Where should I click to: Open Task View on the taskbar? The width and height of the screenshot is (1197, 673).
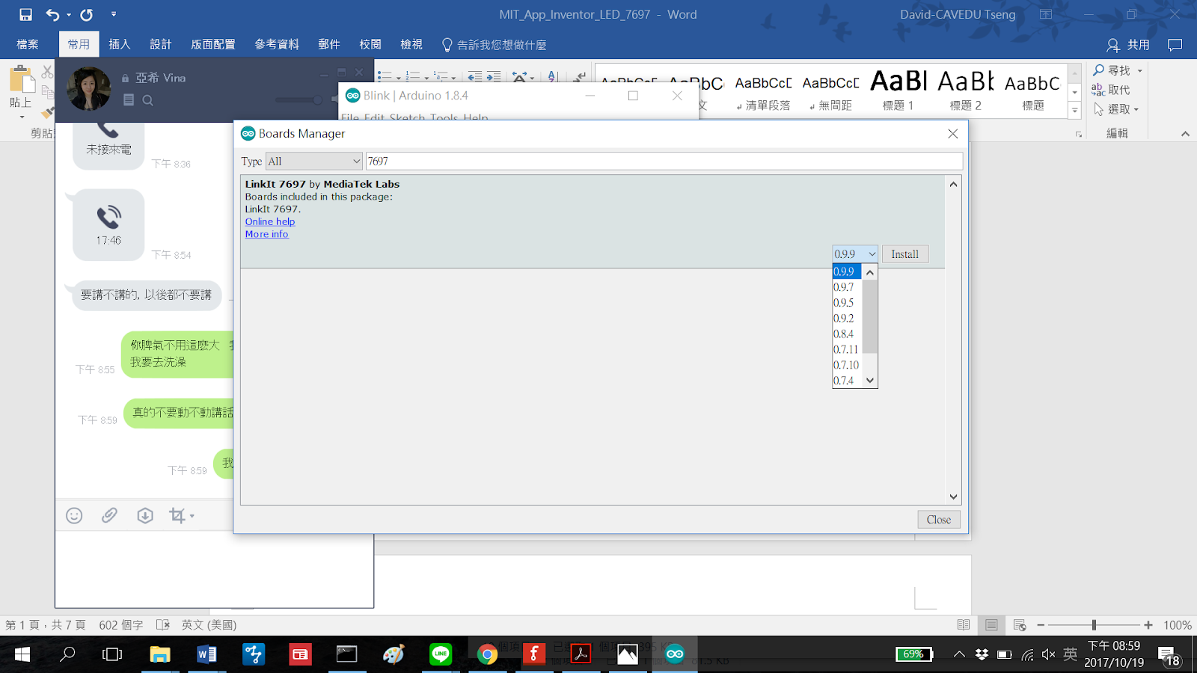tap(112, 654)
